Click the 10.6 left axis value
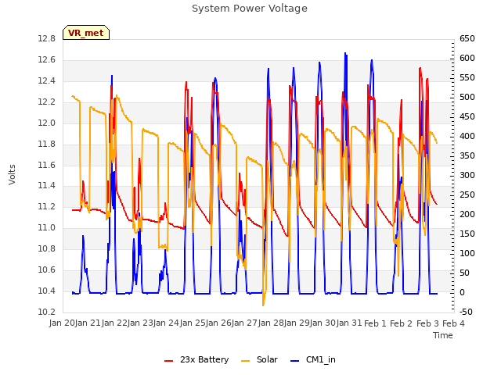The image size is (501, 375). point(47,270)
